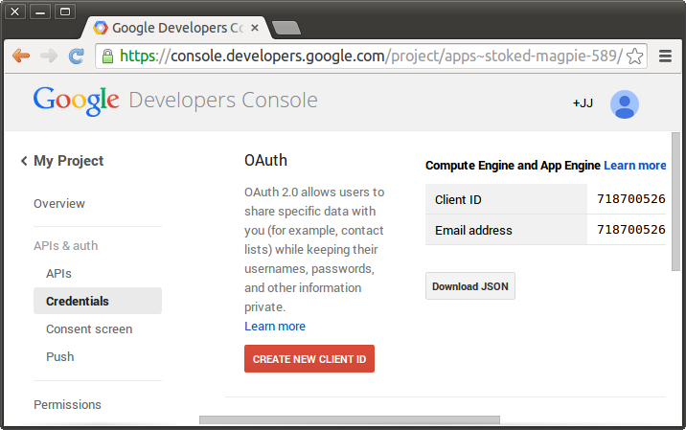Click CREATE NEW CLIENT ID button
This screenshot has width=686, height=430.
tap(309, 359)
